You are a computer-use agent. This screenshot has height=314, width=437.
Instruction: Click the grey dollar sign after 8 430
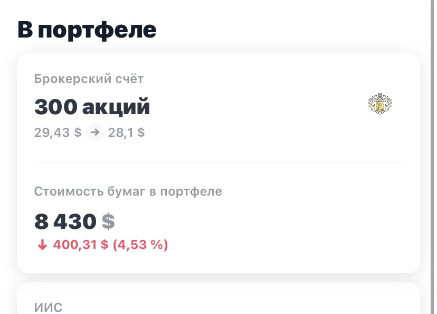pyautogui.click(x=108, y=221)
